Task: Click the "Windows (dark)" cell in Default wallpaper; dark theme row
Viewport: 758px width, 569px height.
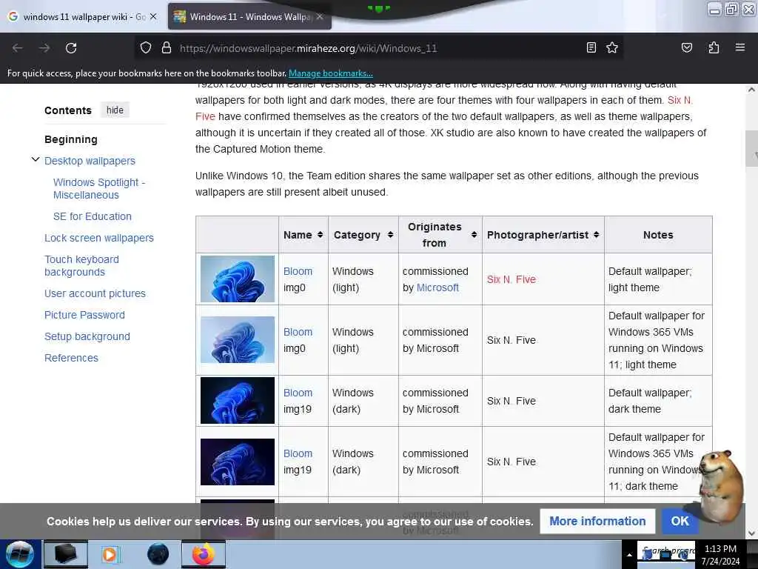Action: pos(363,401)
